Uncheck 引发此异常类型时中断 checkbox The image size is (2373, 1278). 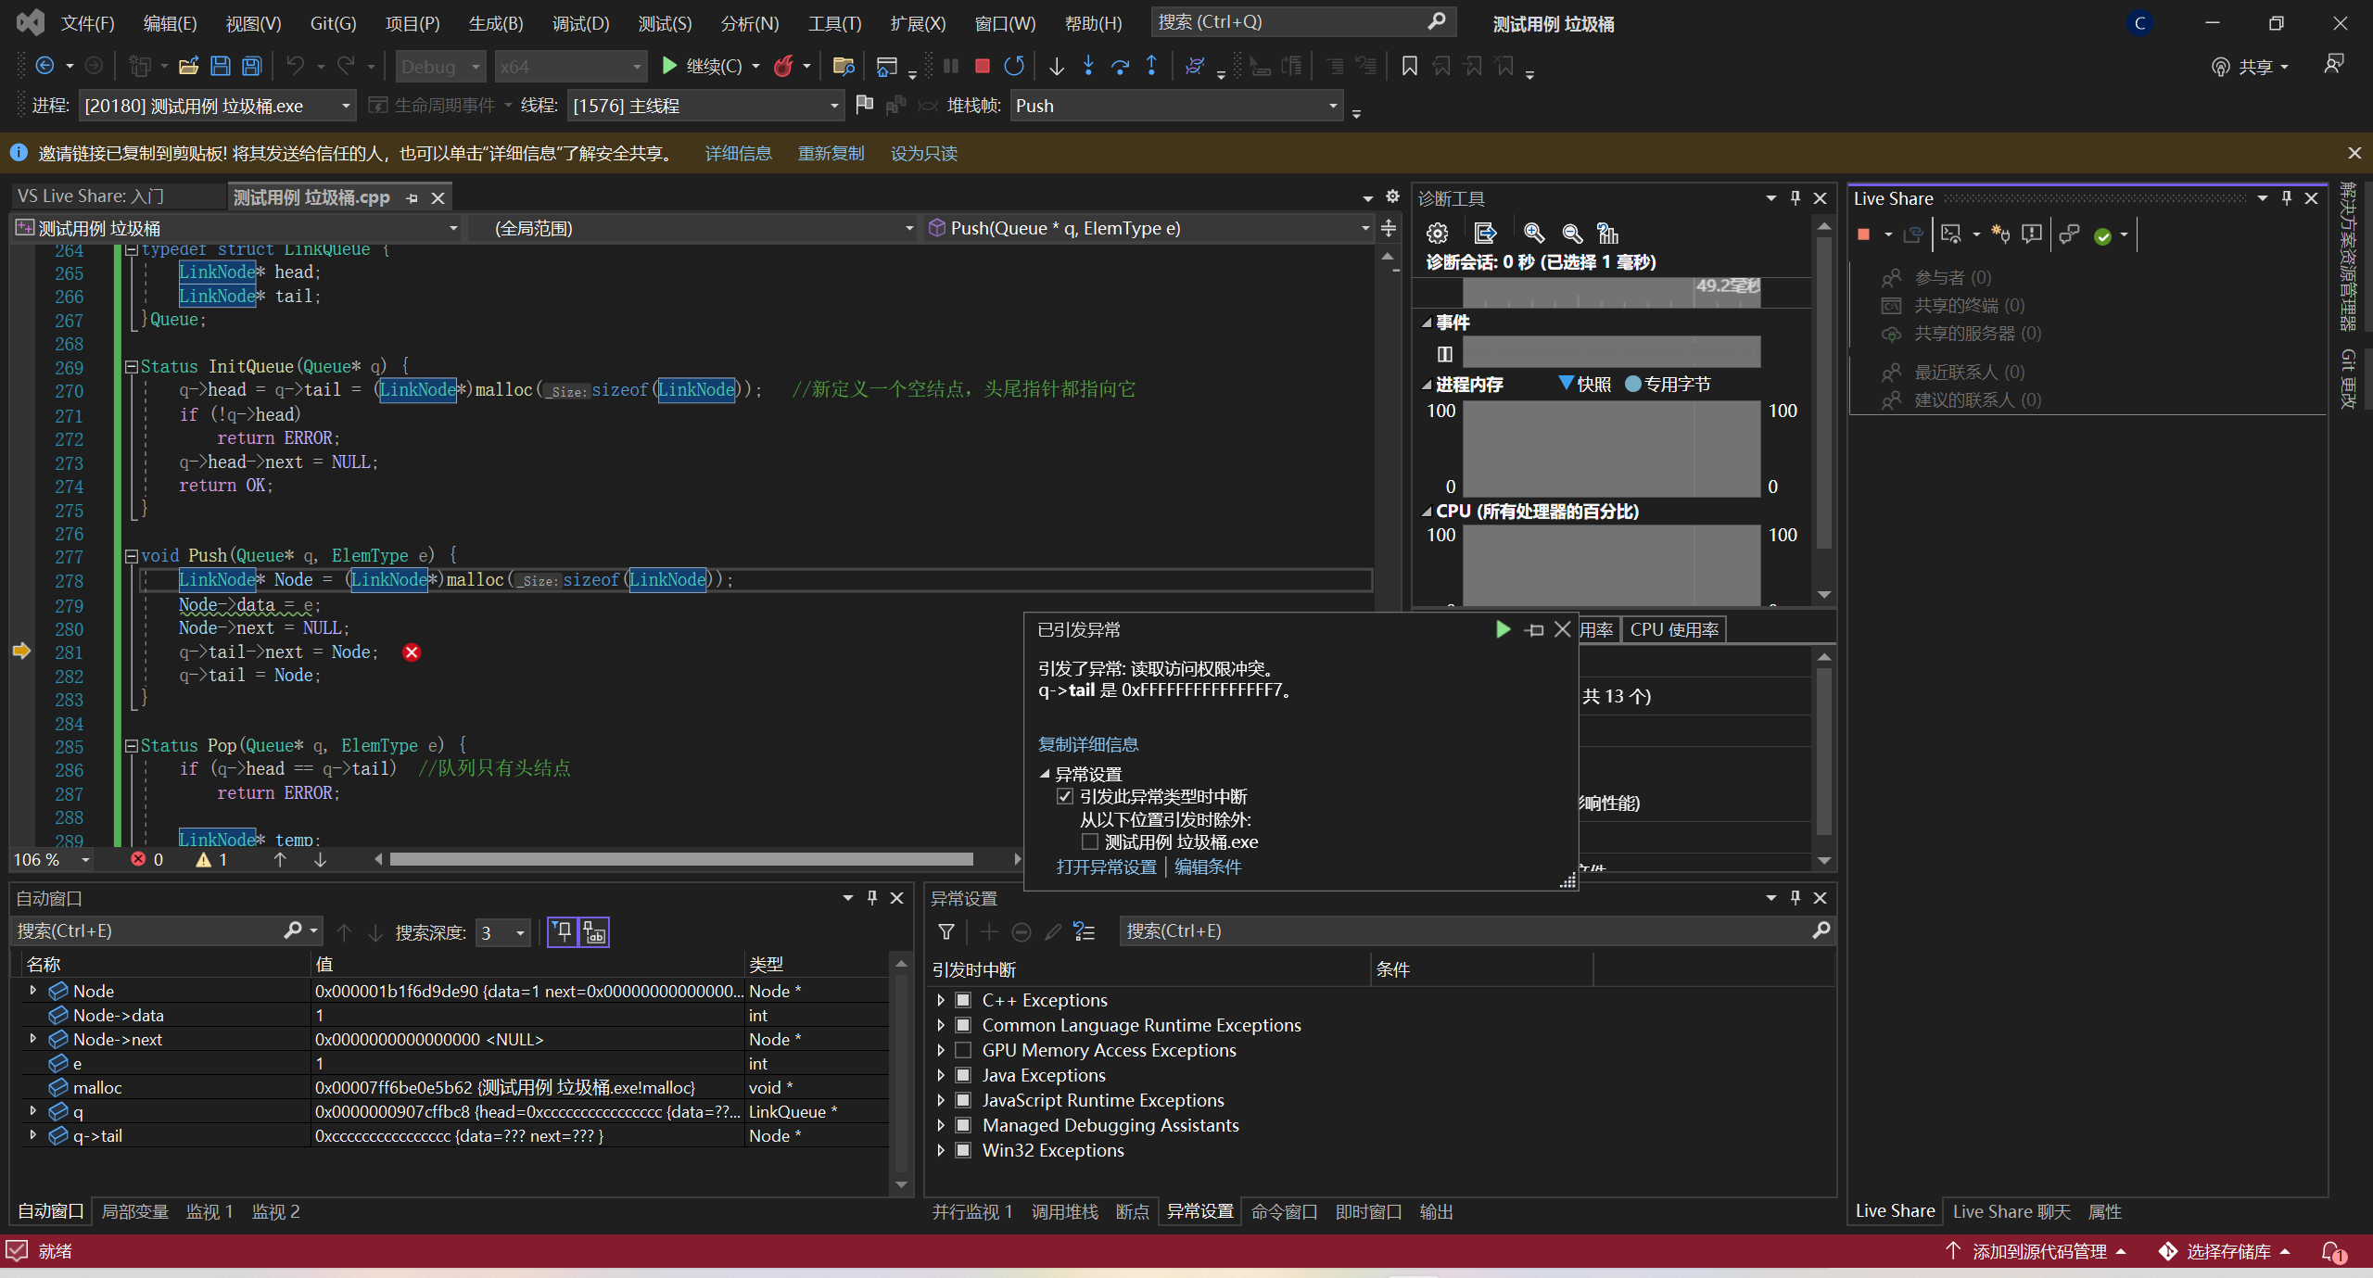click(x=1064, y=796)
